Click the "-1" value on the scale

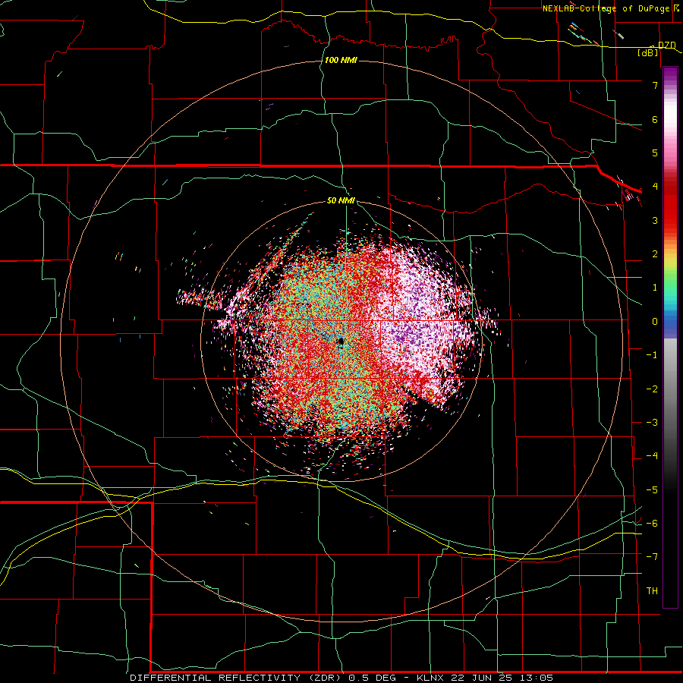(x=652, y=355)
